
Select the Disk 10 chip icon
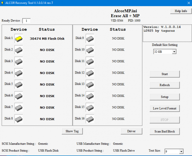[90, 50]
